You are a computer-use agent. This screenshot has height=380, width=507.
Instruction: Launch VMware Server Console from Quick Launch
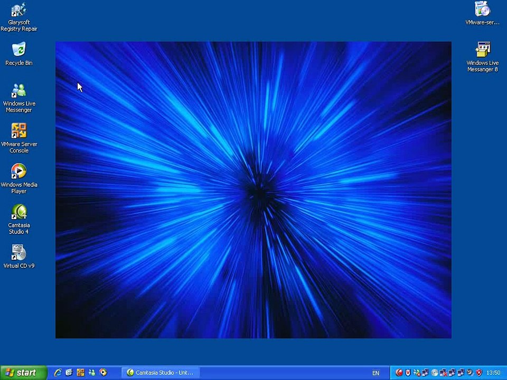tap(80, 373)
